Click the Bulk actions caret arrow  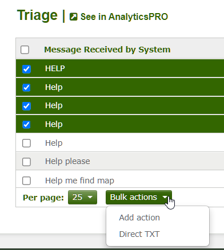[x=165, y=197]
